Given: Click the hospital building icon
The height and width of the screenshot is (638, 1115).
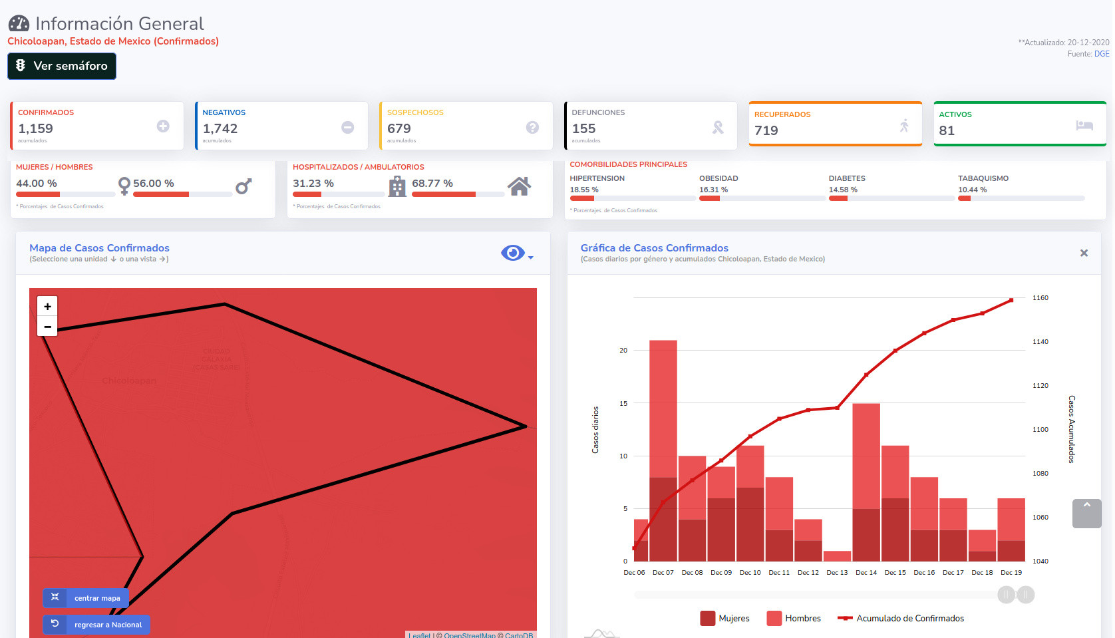Looking at the screenshot, I should [x=397, y=186].
